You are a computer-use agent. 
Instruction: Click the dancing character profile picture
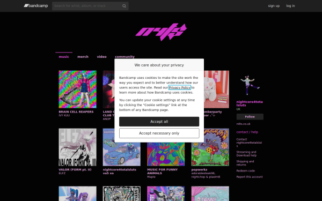(250, 85)
